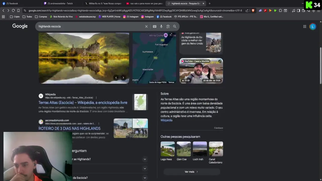322x181 pixels.
Task: Click the Termos link on the map
Action: click(171, 82)
